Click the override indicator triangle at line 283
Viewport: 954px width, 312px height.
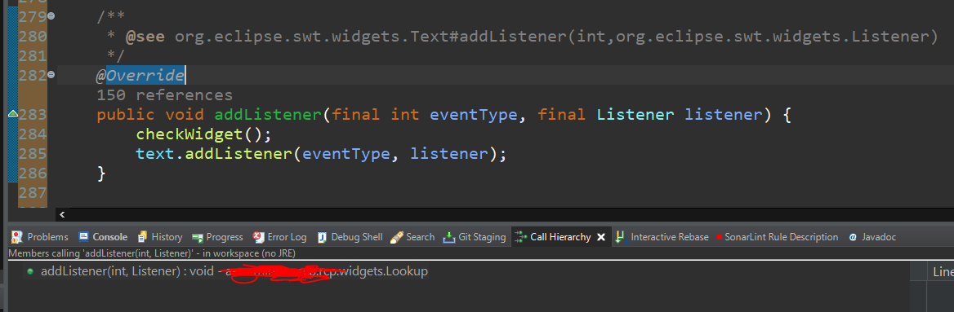(12, 114)
